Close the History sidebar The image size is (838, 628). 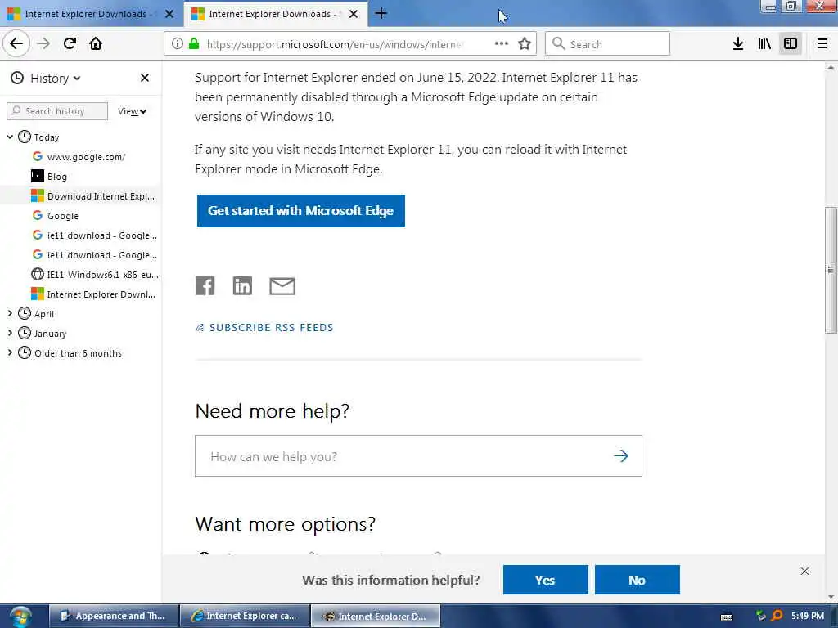(x=144, y=78)
